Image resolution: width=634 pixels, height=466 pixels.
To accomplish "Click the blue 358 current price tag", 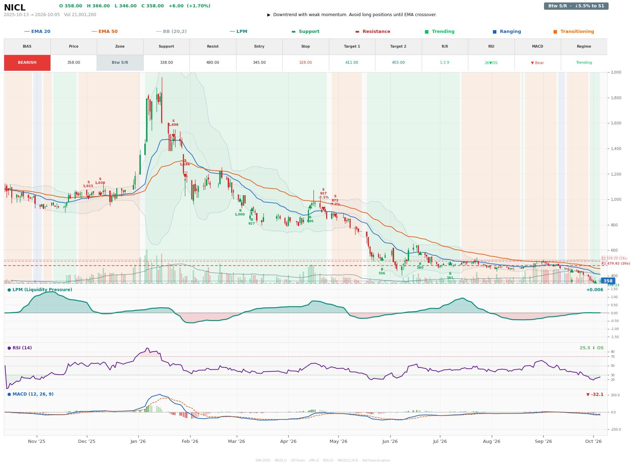I will tap(608, 281).
